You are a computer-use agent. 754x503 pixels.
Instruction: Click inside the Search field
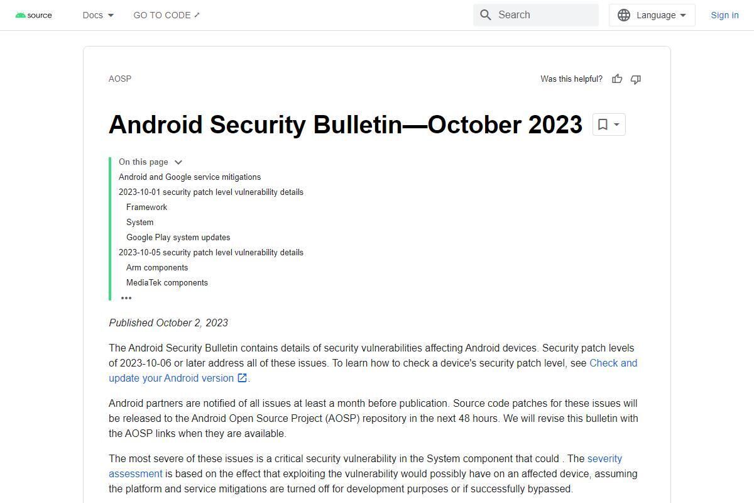tap(540, 14)
